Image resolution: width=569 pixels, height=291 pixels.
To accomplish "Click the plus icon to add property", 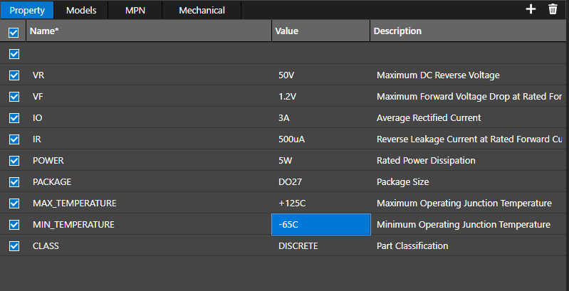I will 530,9.
